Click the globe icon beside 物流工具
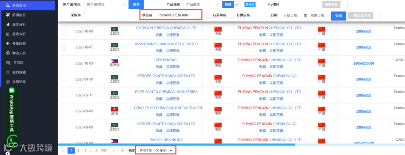This screenshot has width=405, height=155. pyautogui.click(x=7, y=53)
